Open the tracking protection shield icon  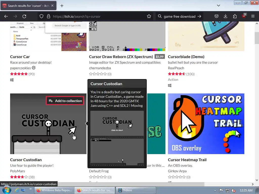point(41,16)
